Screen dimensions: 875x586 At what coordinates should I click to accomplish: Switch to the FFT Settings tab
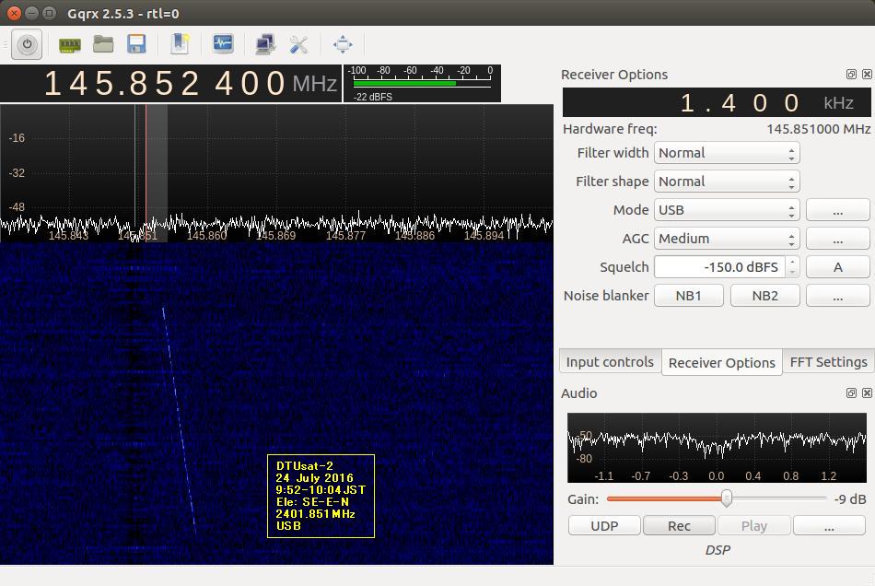click(x=829, y=362)
